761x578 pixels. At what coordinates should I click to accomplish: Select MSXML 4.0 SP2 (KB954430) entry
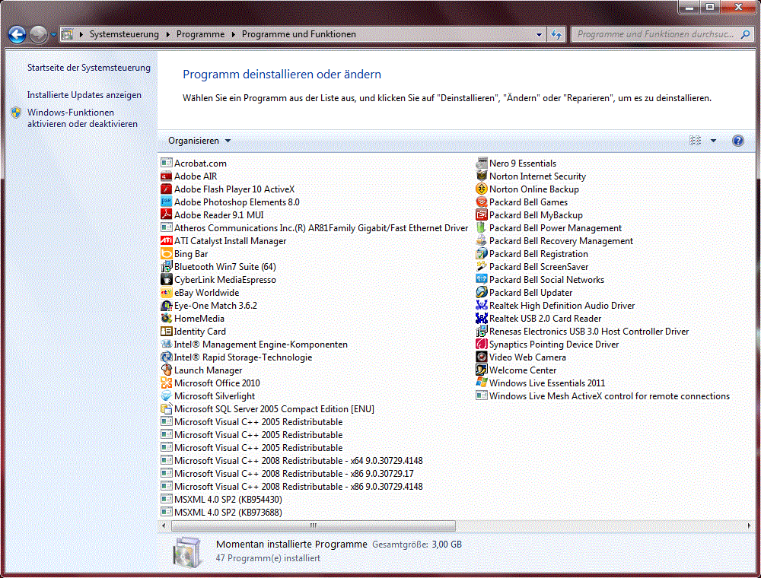pyautogui.click(x=221, y=500)
